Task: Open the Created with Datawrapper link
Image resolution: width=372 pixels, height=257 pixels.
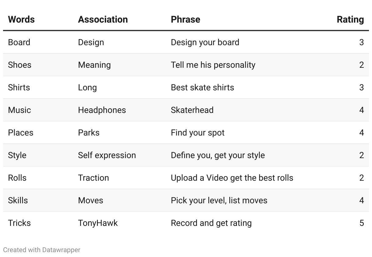Action: tap(42, 250)
